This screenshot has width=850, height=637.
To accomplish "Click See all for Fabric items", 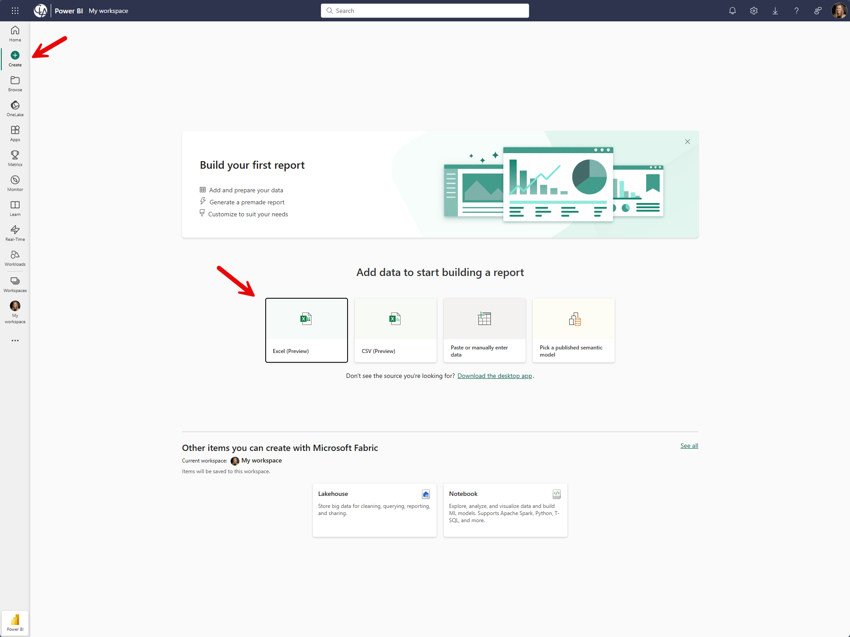I will click(x=688, y=445).
